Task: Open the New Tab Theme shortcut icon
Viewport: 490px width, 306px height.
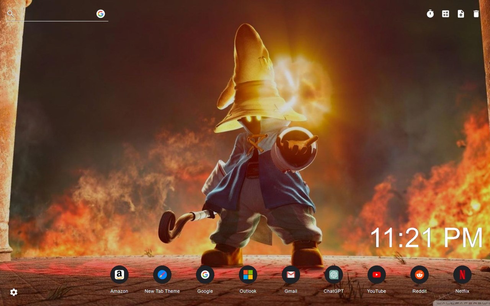Action: [162, 275]
